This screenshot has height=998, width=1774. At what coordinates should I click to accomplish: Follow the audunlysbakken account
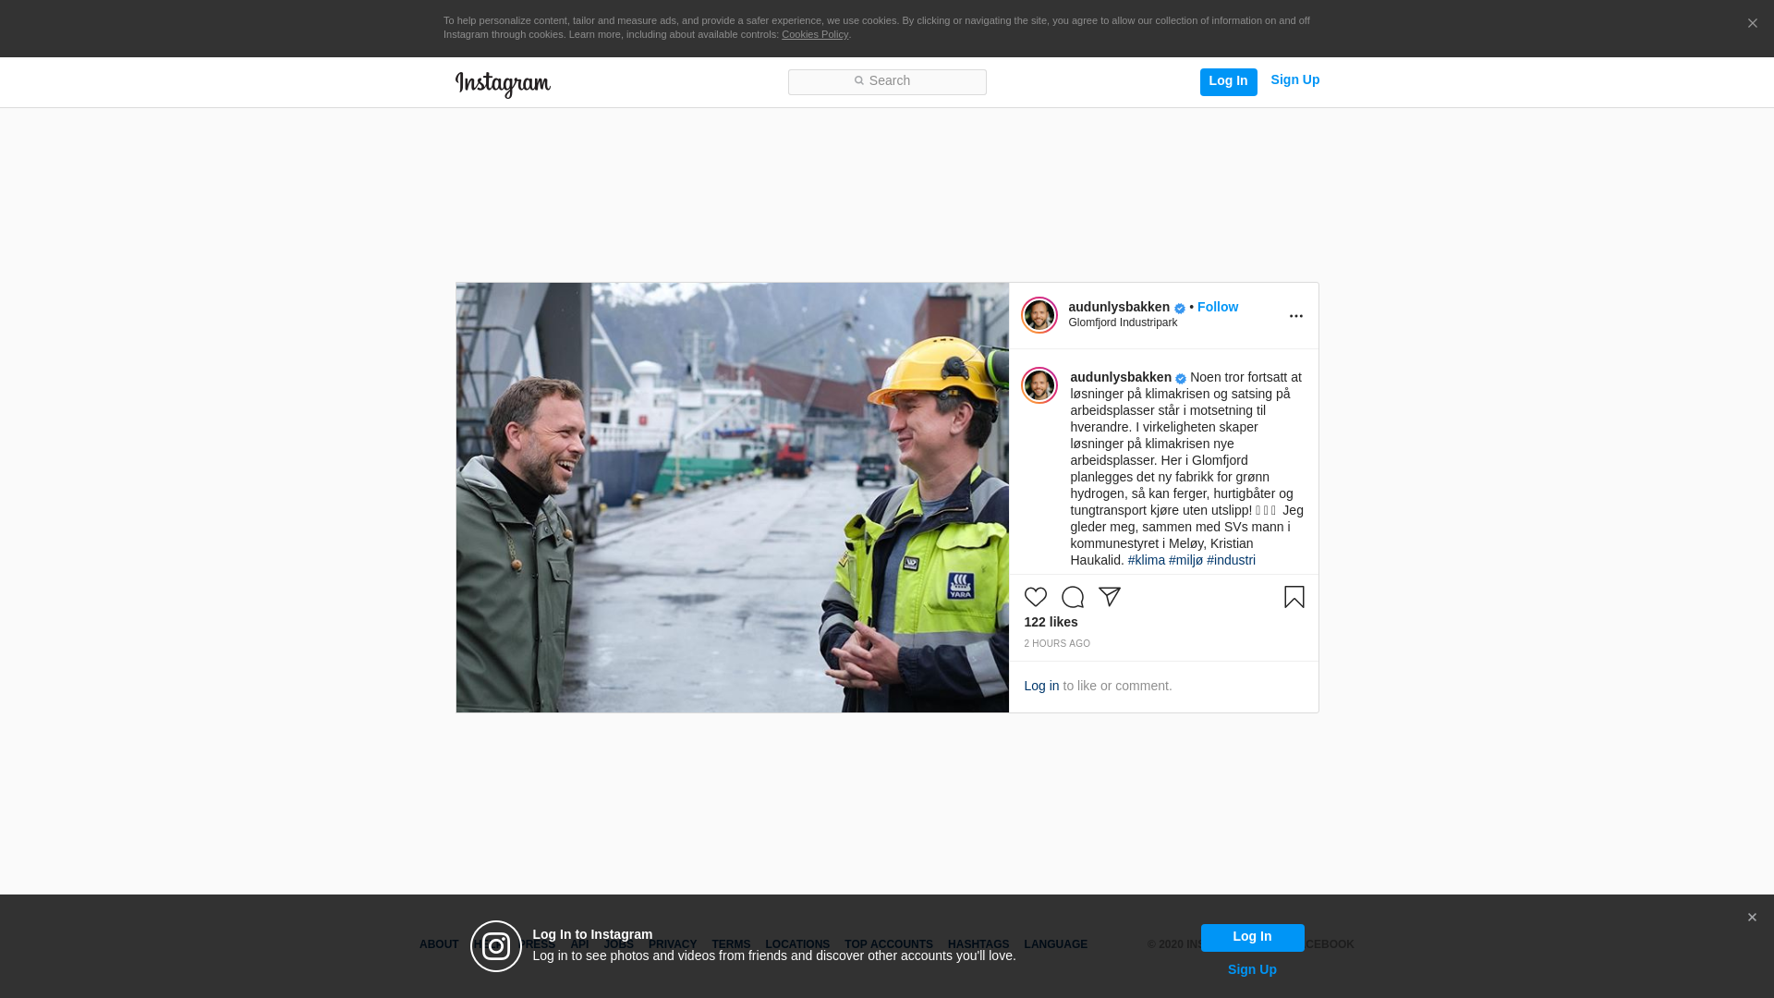coord(1217,307)
